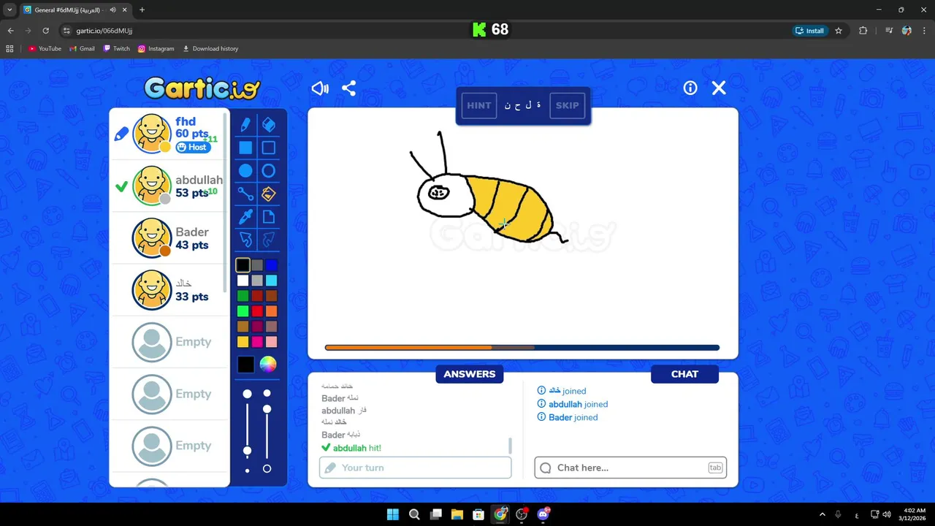Screen dimensions: 935x526
Task: SKIP the current drawing turn
Action: [x=567, y=105]
